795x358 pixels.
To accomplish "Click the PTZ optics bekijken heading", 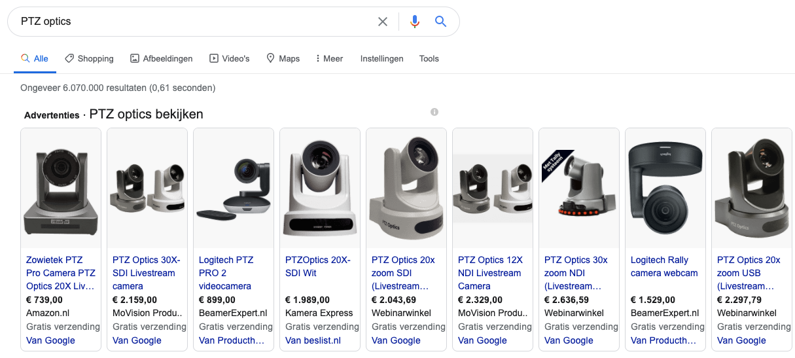I will (x=146, y=115).
